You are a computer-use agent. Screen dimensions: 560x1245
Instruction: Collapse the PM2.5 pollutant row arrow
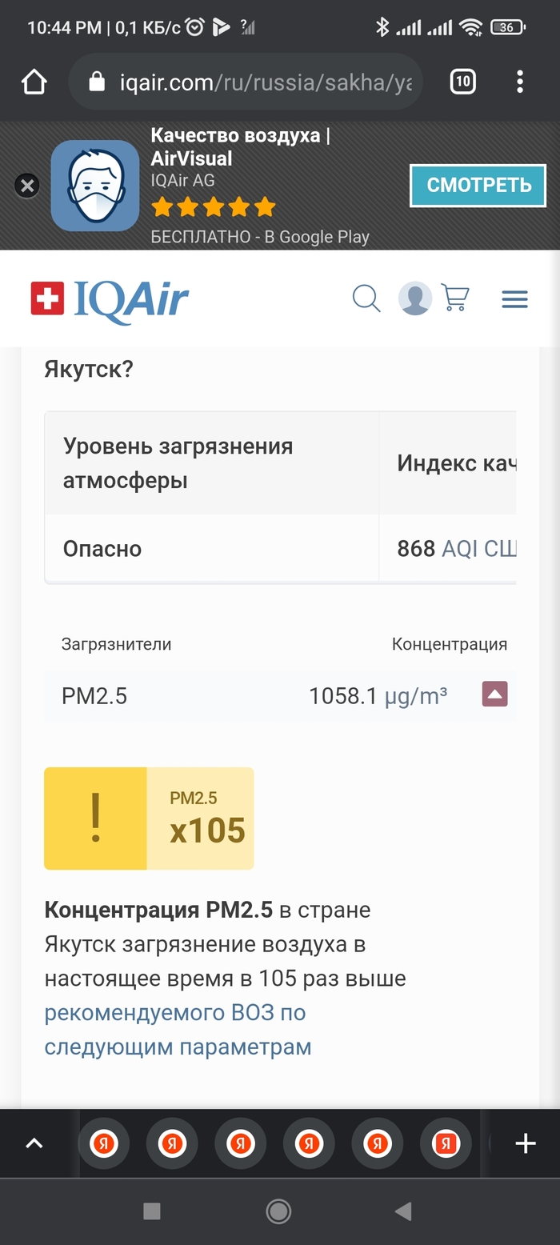point(494,695)
